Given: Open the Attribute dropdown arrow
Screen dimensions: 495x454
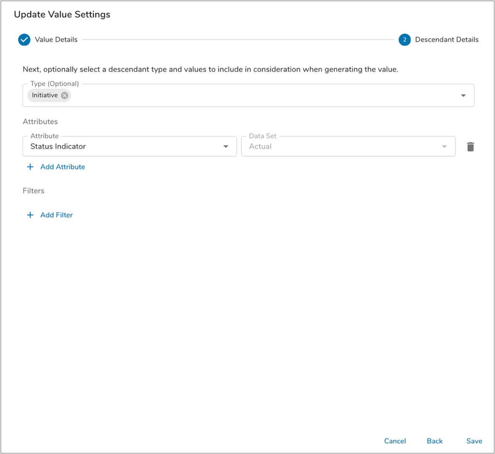Looking at the screenshot, I should tap(226, 147).
